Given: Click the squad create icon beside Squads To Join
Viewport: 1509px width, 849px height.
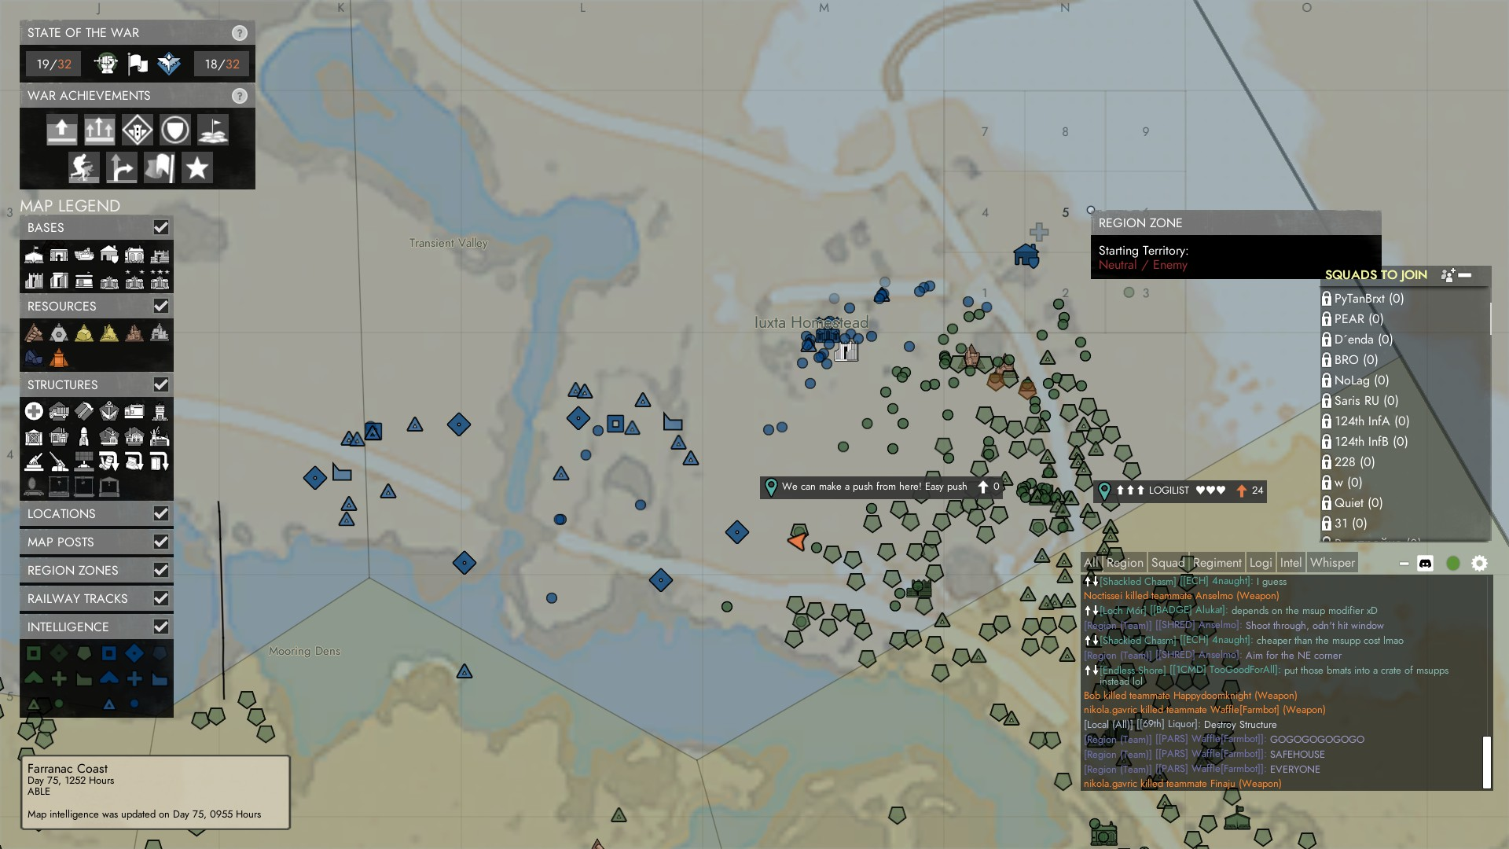Looking at the screenshot, I should (1448, 275).
